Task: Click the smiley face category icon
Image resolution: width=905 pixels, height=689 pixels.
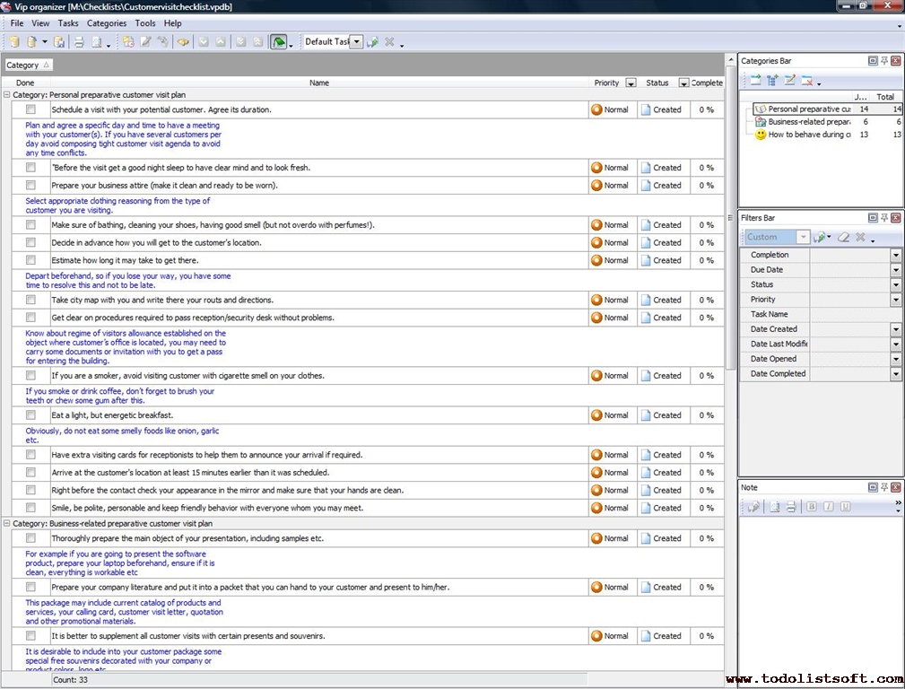Action: [x=761, y=135]
